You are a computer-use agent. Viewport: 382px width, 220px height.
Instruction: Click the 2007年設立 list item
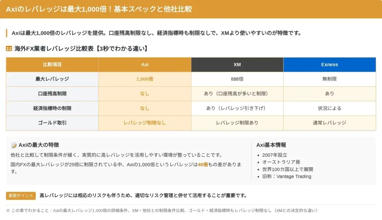[x=275, y=155]
